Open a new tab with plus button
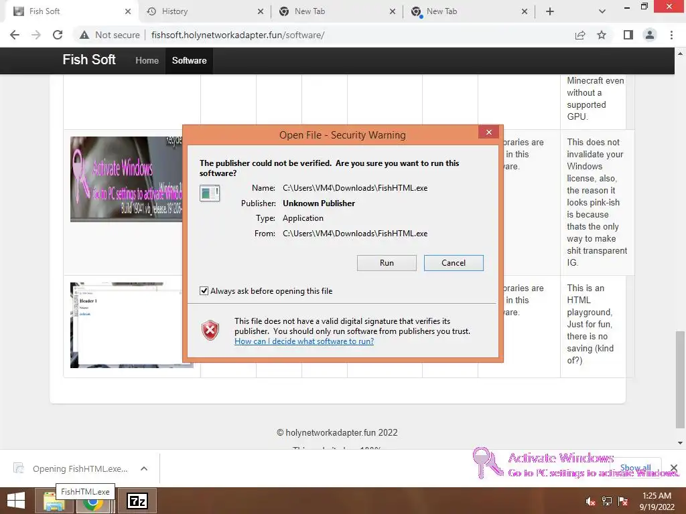The height and width of the screenshot is (514, 686). 550,11
